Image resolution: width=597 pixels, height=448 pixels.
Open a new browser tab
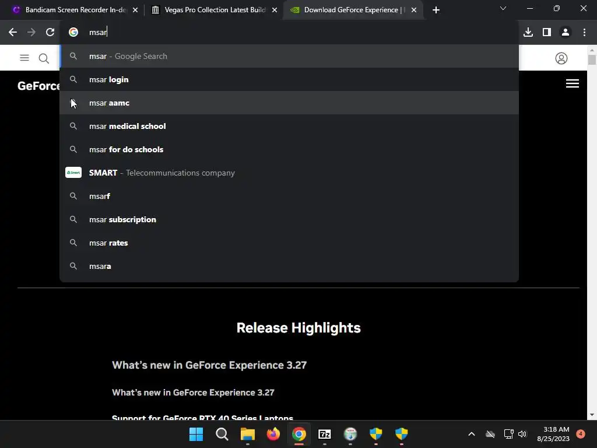click(436, 10)
